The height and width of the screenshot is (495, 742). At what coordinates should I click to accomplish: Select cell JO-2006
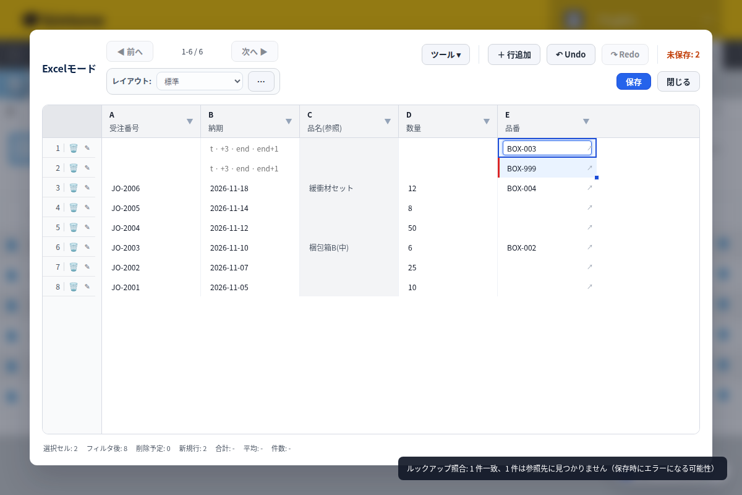click(151, 188)
